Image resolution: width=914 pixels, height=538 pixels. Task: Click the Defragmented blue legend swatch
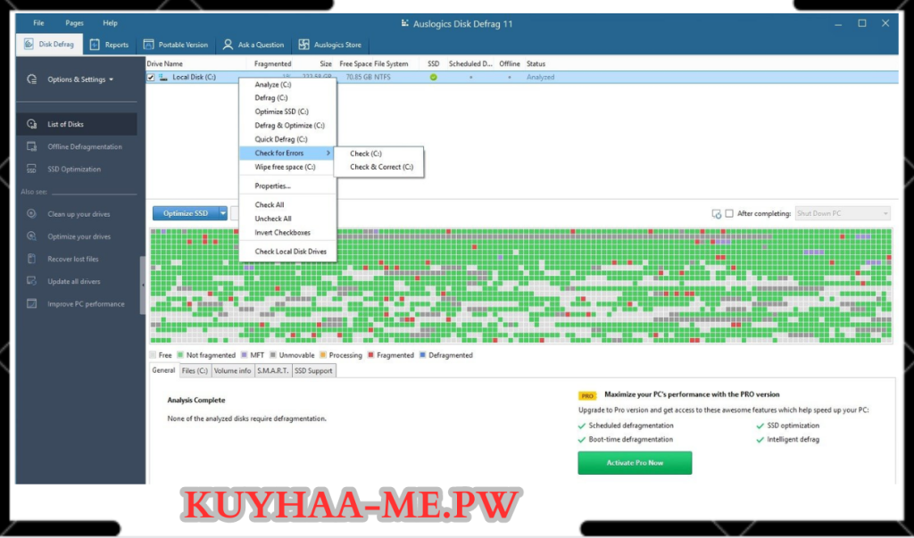click(422, 355)
